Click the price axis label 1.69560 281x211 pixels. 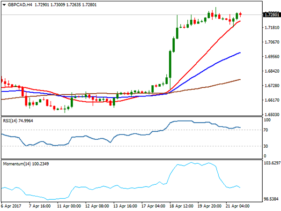click(272, 57)
